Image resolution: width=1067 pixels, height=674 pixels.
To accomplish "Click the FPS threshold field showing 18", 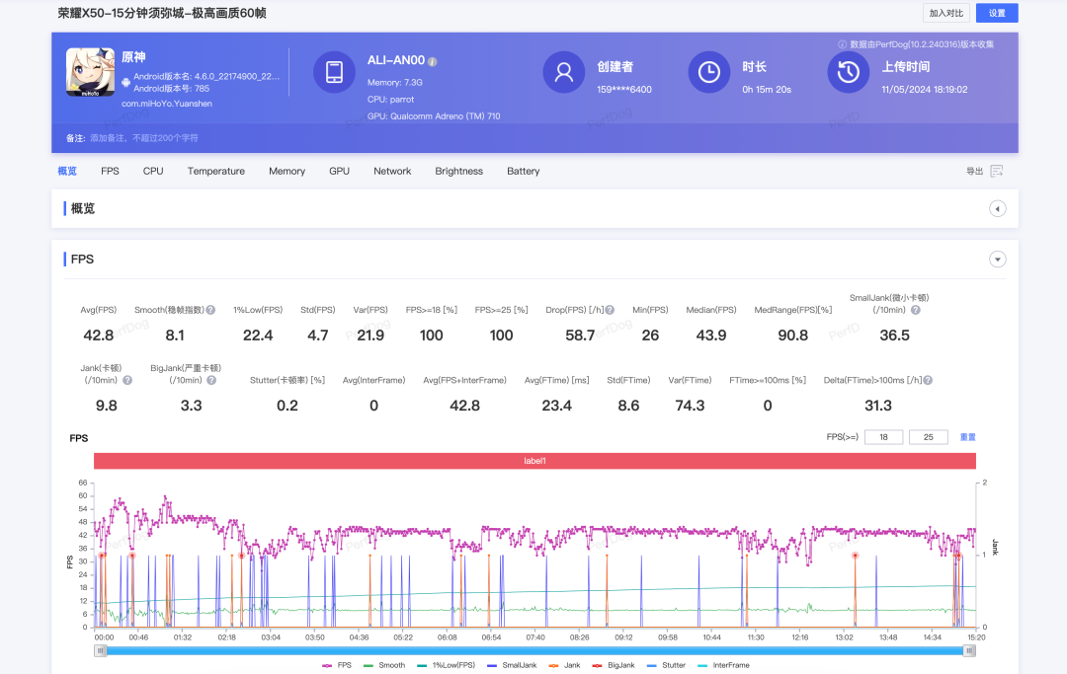I will click(884, 437).
